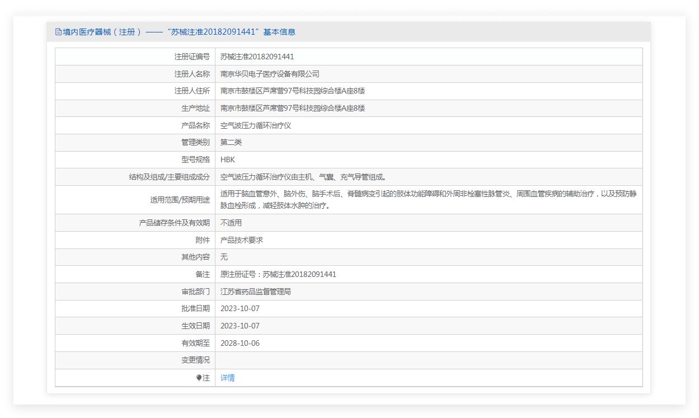Click the 审批部门 label
Image resolution: width=699 pixels, height=418 pixels.
tap(196, 292)
